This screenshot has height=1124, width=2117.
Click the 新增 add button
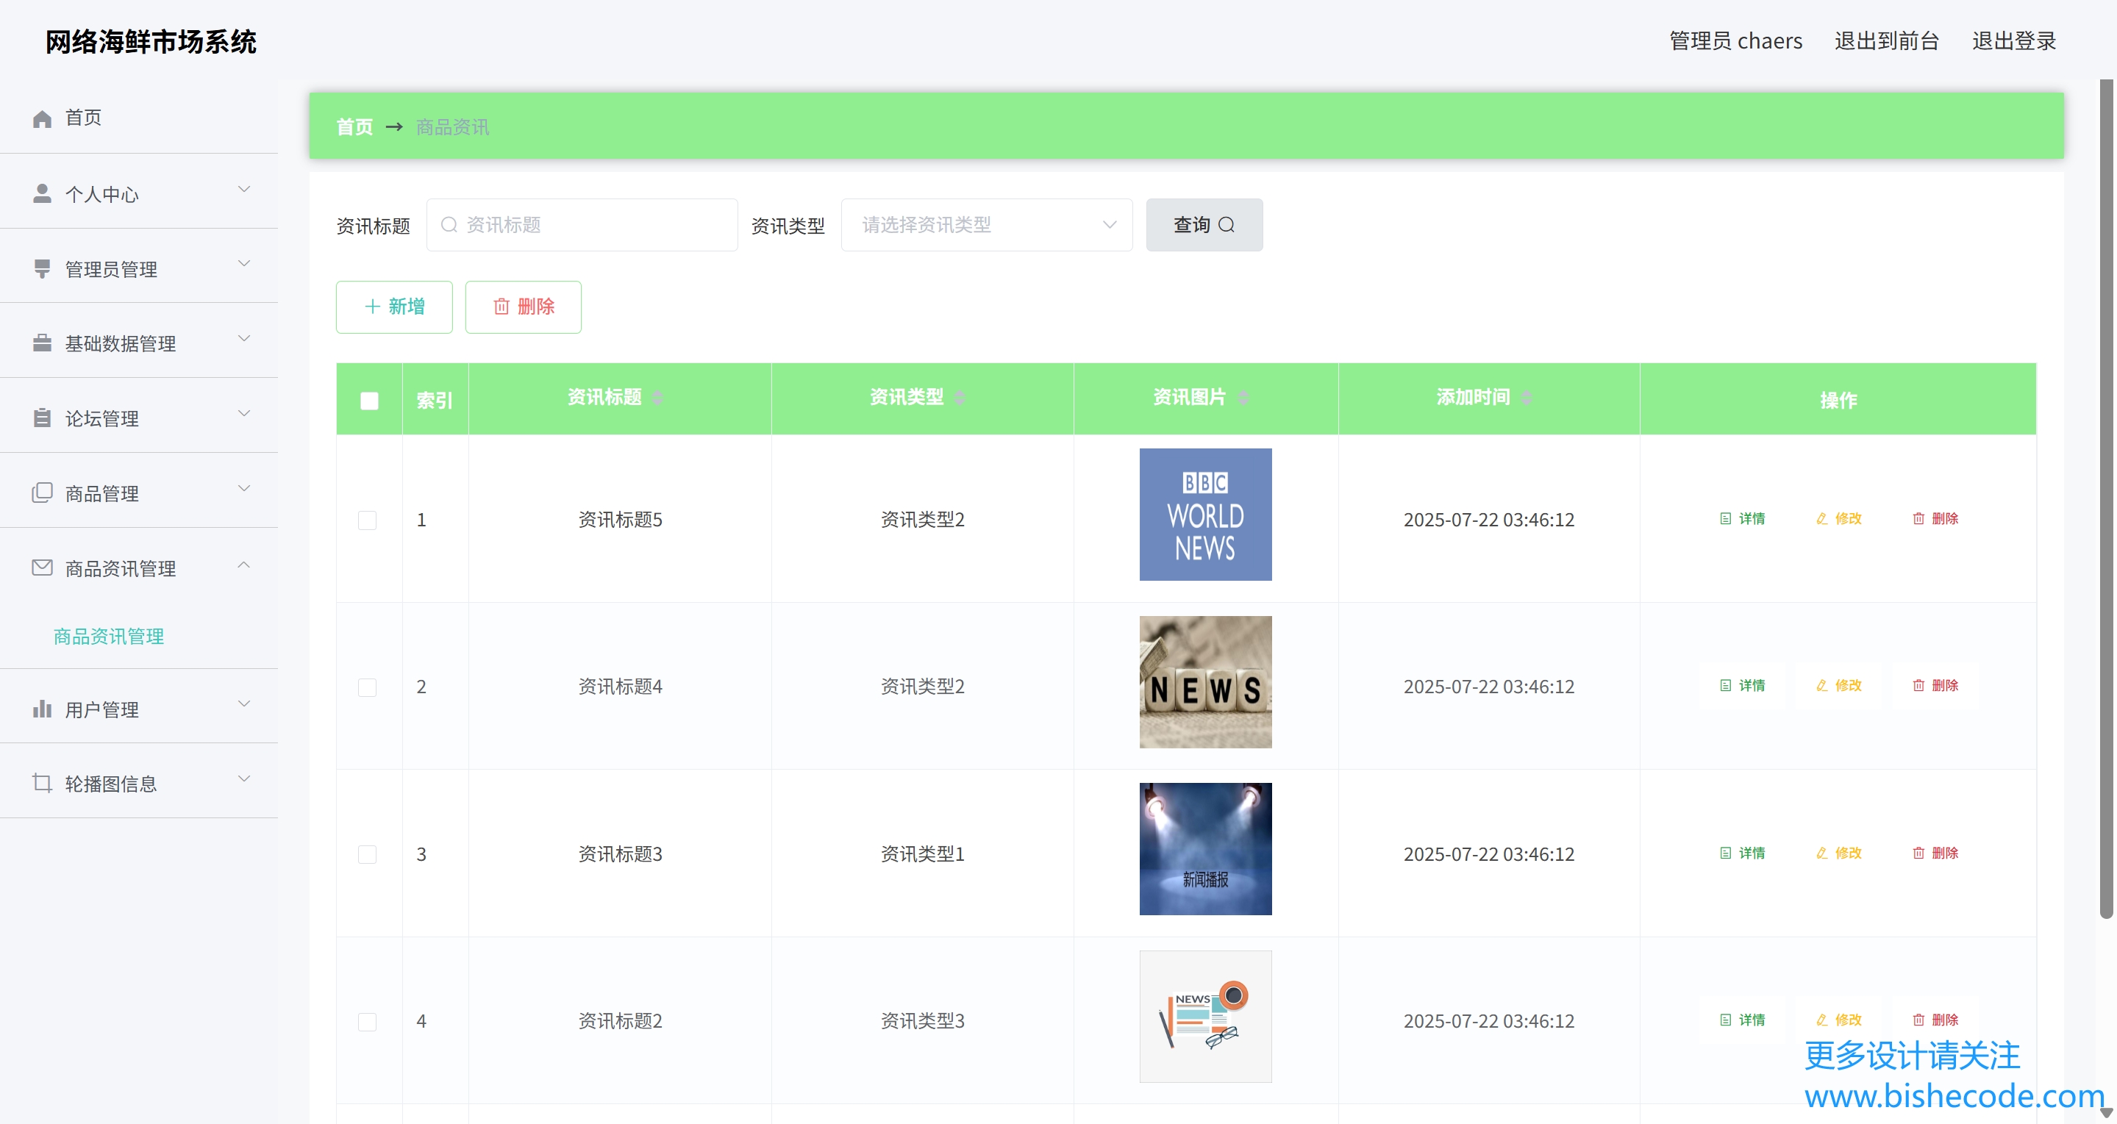pyautogui.click(x=393, y=307)
